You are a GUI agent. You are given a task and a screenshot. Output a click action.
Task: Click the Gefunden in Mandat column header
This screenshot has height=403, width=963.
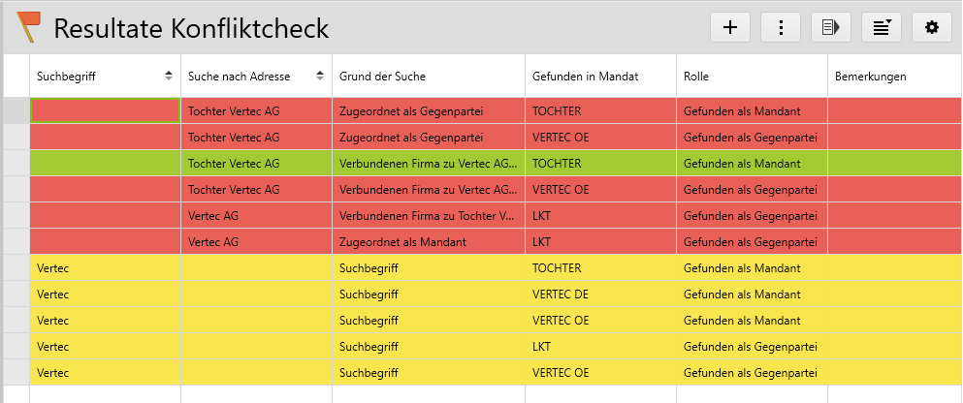pos(583,76)
